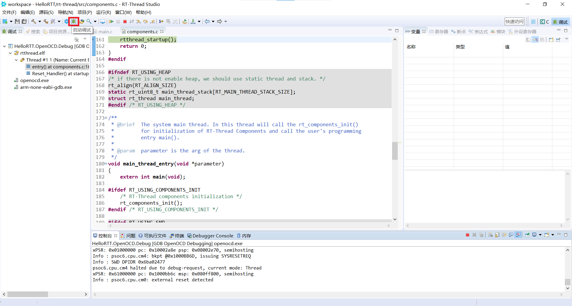Click the remove-all-terminated icon in Debug view

[x=77, y=39]
